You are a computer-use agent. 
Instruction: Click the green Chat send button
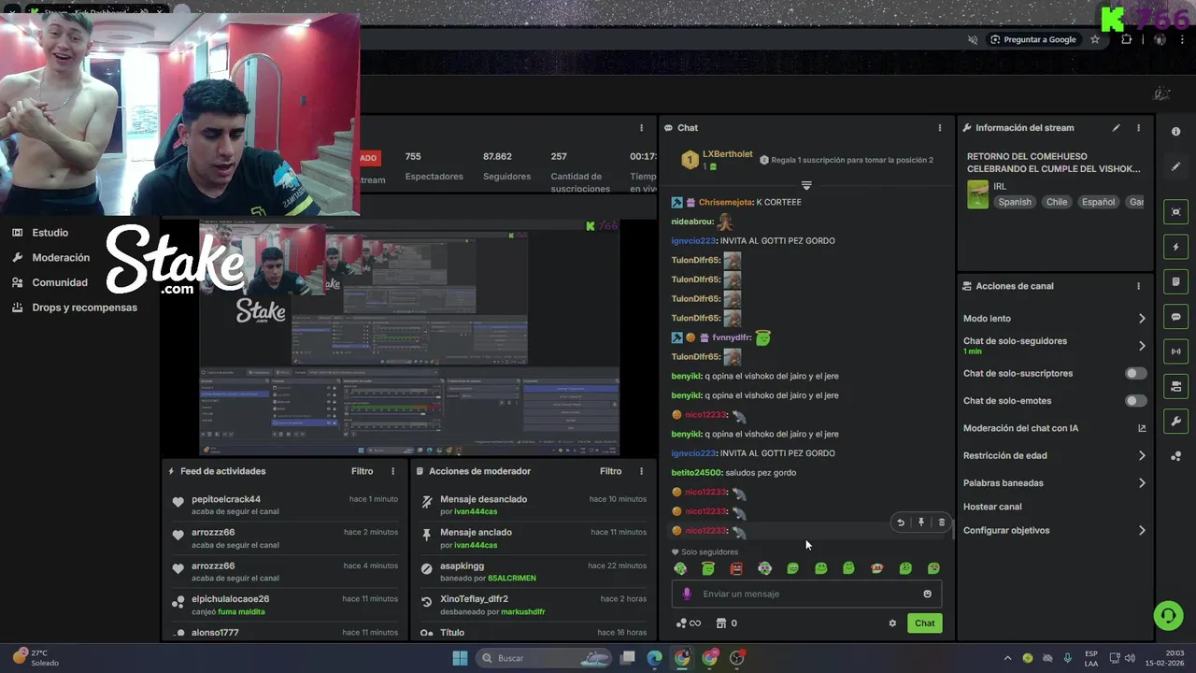click(x=925, y=623)
